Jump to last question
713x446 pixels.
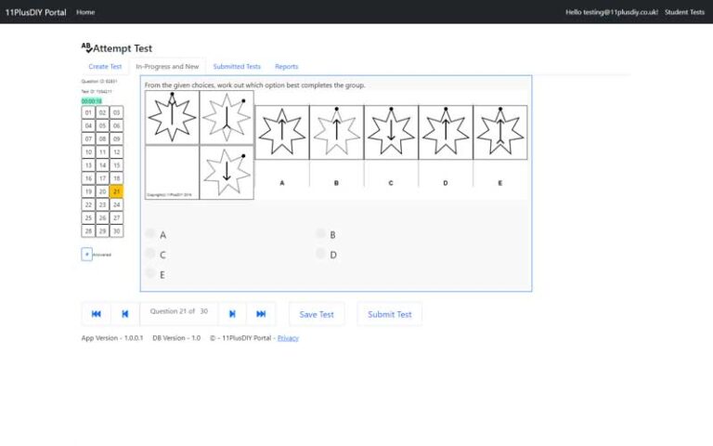click(x=261, y=314)
